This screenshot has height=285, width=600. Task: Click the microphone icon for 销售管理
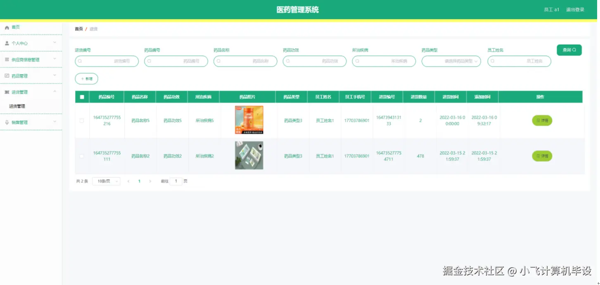pyautogui.click(x=7, y=122)
